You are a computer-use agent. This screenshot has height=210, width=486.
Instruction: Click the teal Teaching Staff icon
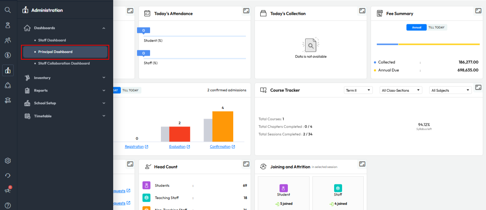pos(146,198)
